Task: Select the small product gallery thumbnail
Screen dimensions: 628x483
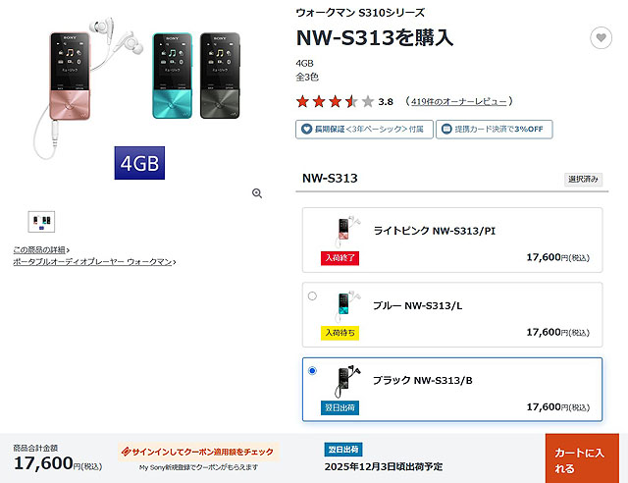Action: click(41, 222)
